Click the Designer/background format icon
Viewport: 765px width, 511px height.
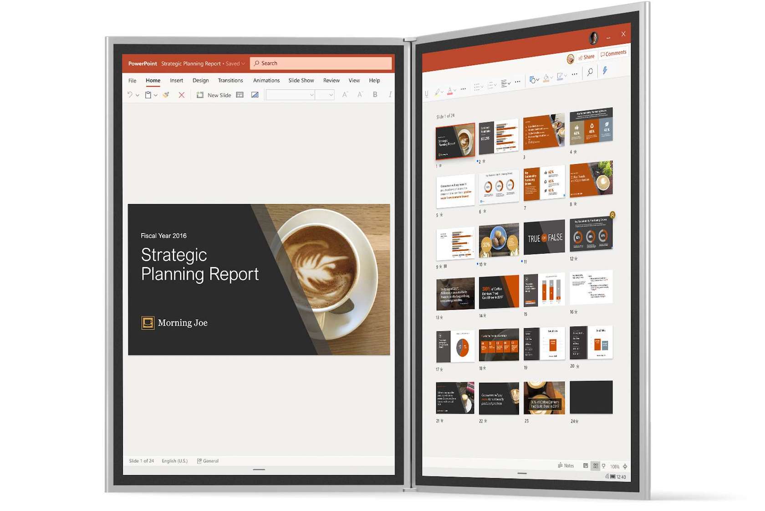[x=255, y=95]
